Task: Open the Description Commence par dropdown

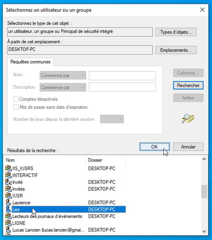Action: coord(63,87)
